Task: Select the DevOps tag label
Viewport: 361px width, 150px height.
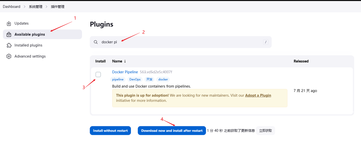Action: point(135,80)
